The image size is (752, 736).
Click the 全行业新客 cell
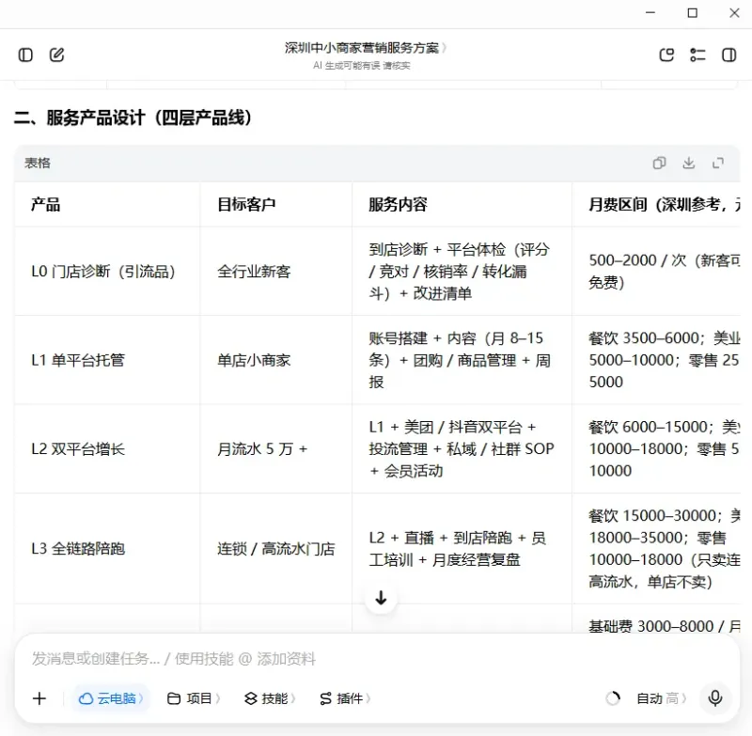[276, 272]
